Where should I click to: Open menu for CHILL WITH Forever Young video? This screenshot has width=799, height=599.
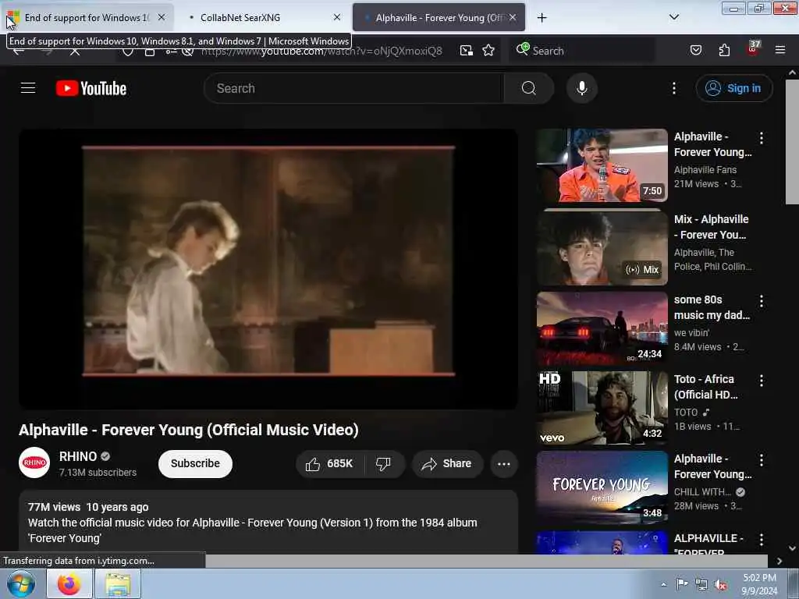(762, 460)
